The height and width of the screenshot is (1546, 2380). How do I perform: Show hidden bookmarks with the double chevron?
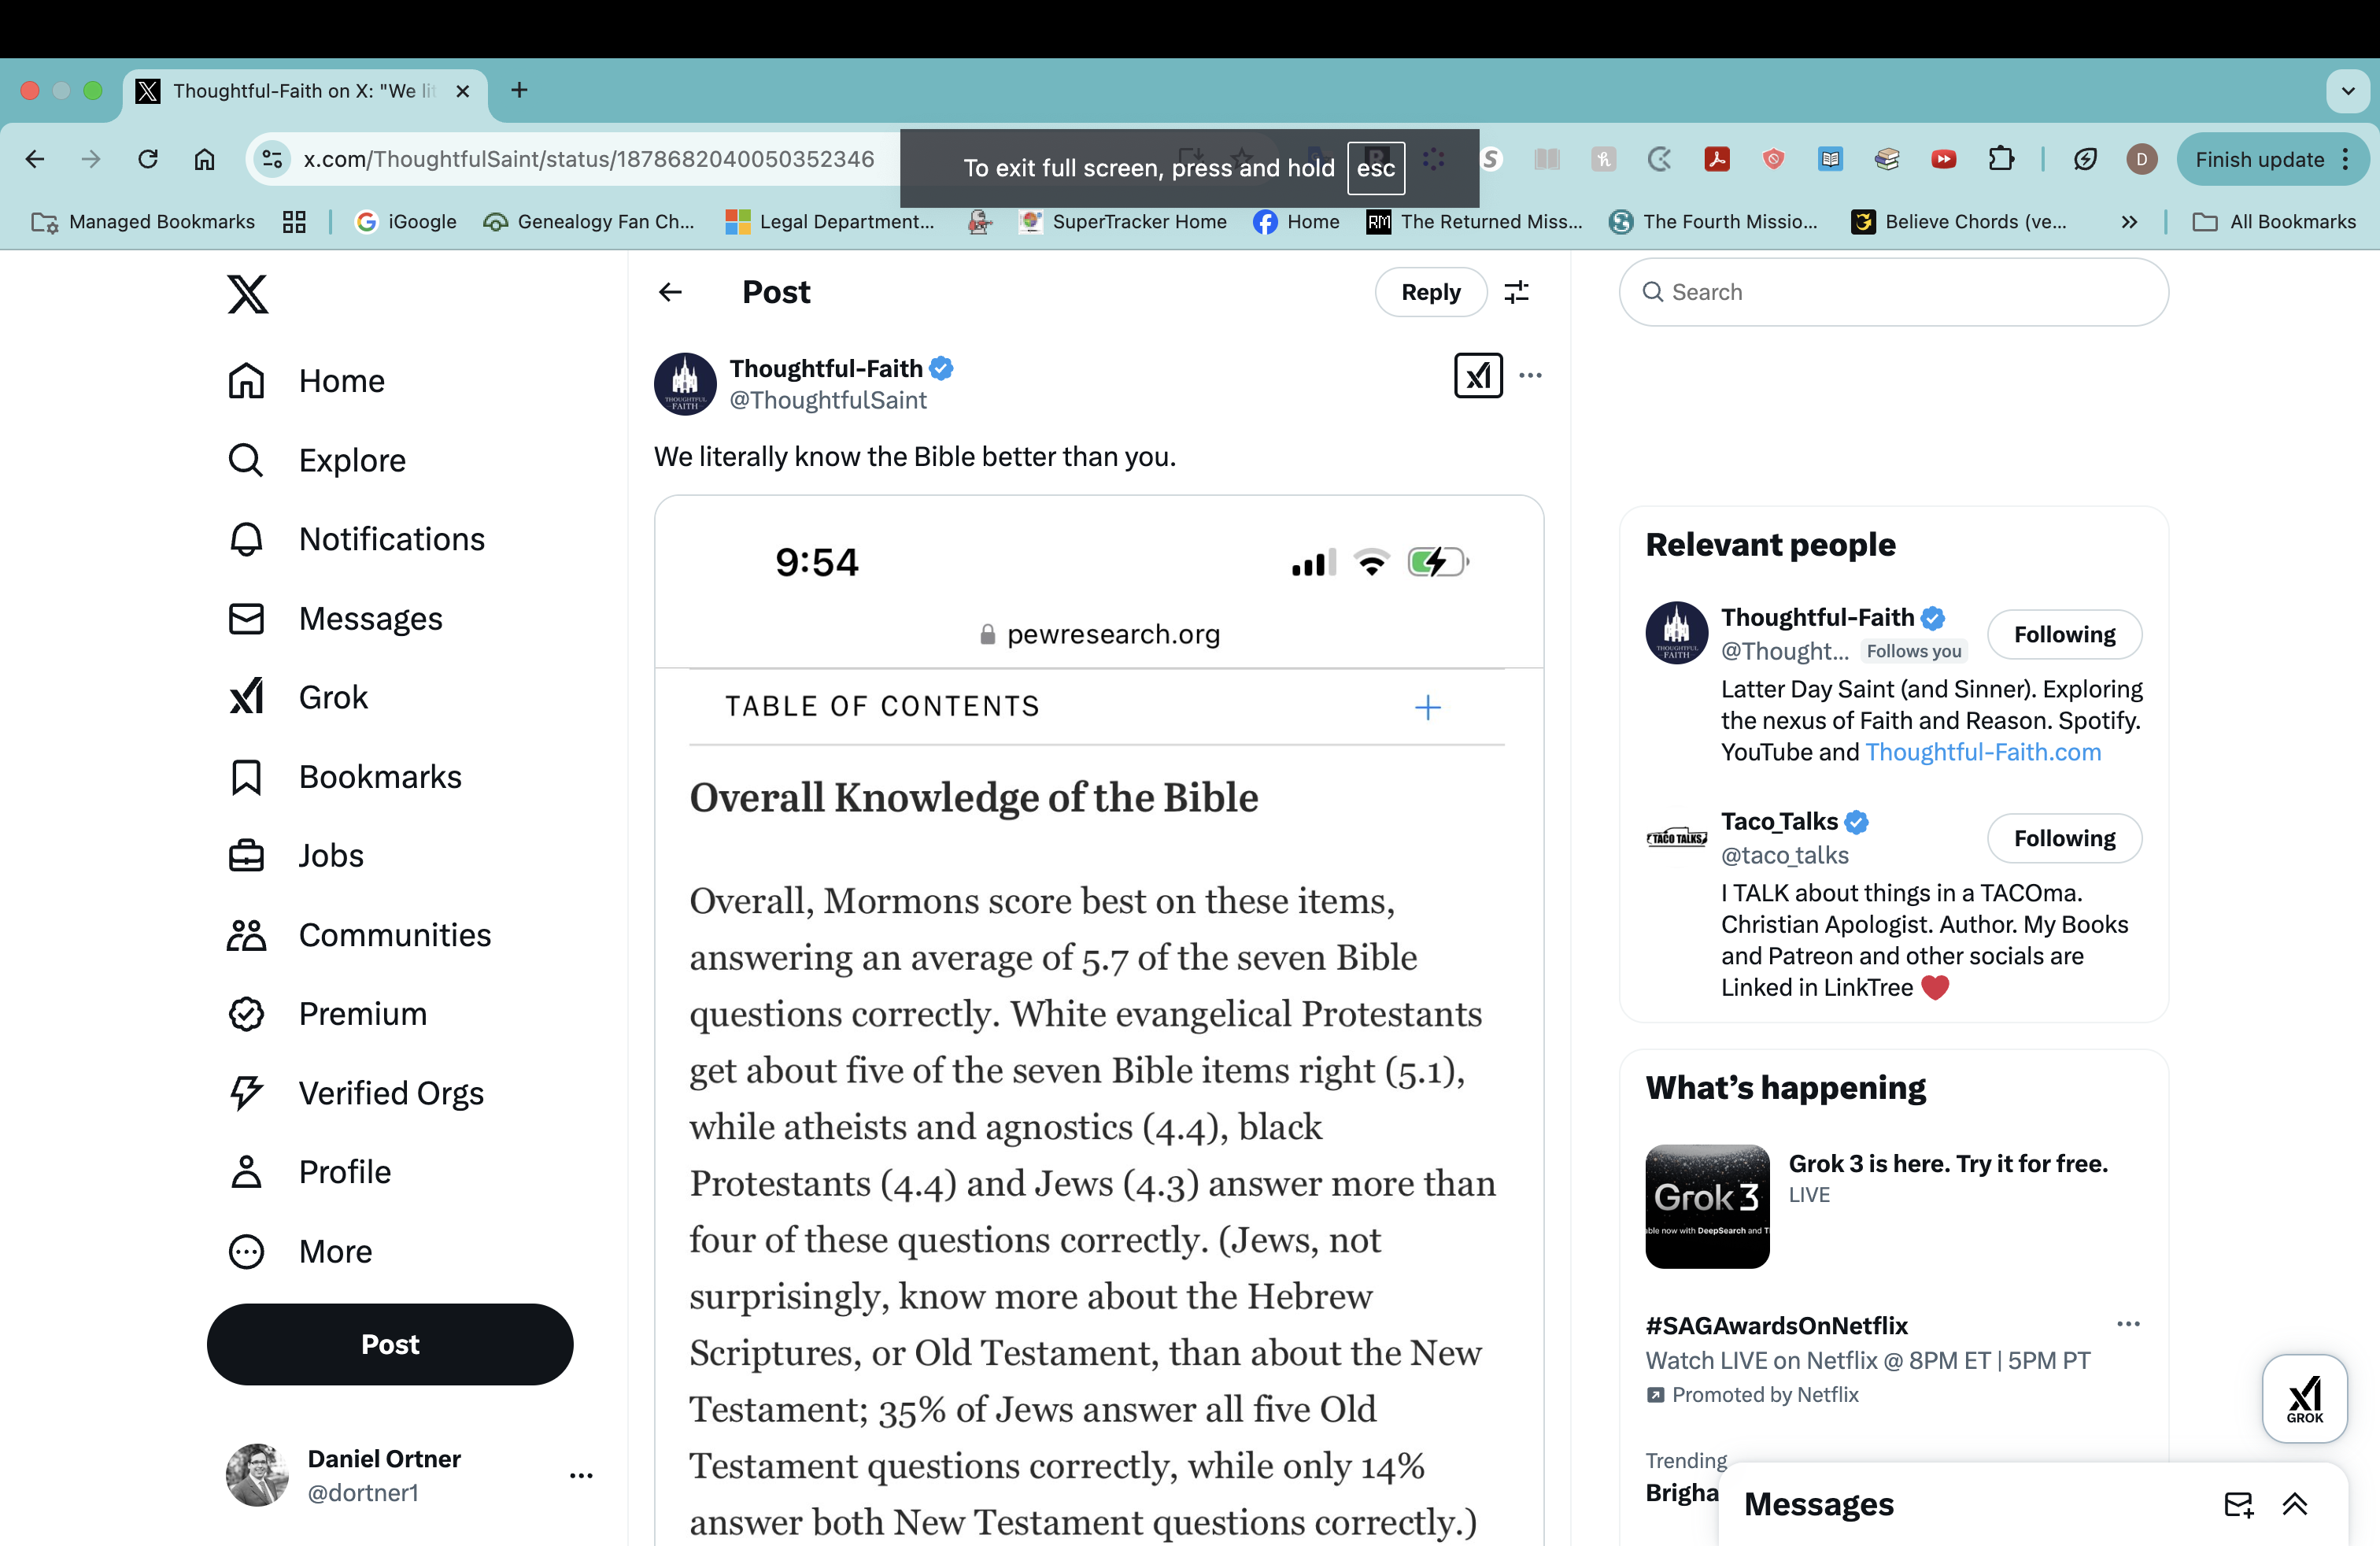pyautogui.click(x=2129, y=222)
